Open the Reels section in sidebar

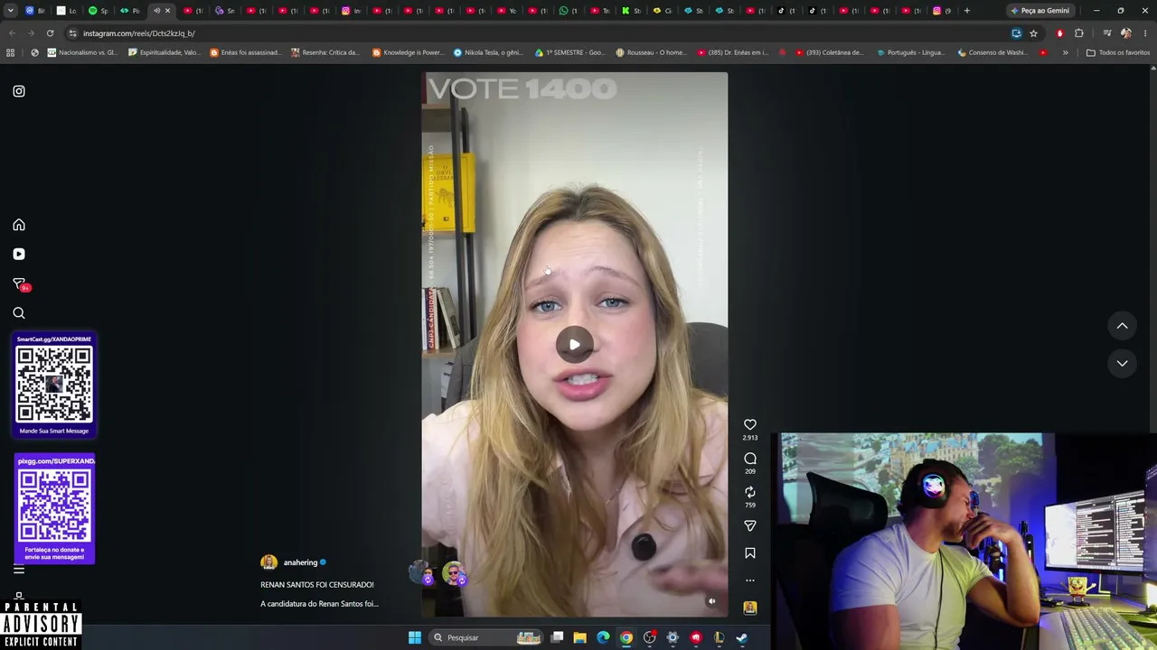(19, 255)
